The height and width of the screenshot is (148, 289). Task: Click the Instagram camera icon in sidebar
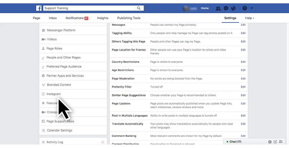coord(43,94)
